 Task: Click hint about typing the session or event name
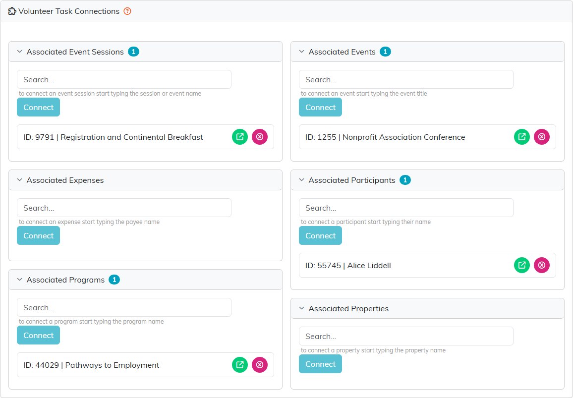tap(110, 94)
